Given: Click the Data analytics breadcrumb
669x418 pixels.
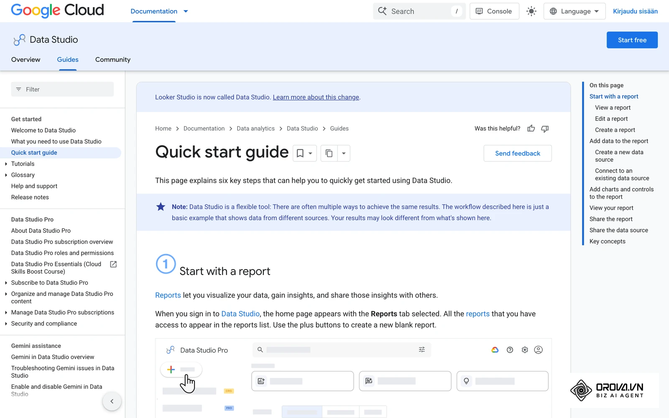Looking at the screenshot, I should 255,129.
